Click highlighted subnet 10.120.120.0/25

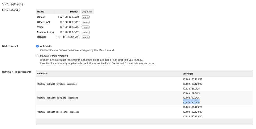[x=191, y=103]
